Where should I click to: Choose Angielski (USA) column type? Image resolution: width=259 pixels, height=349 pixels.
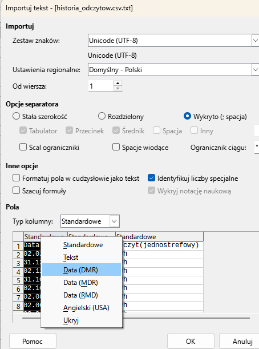[x=82, y=308]
